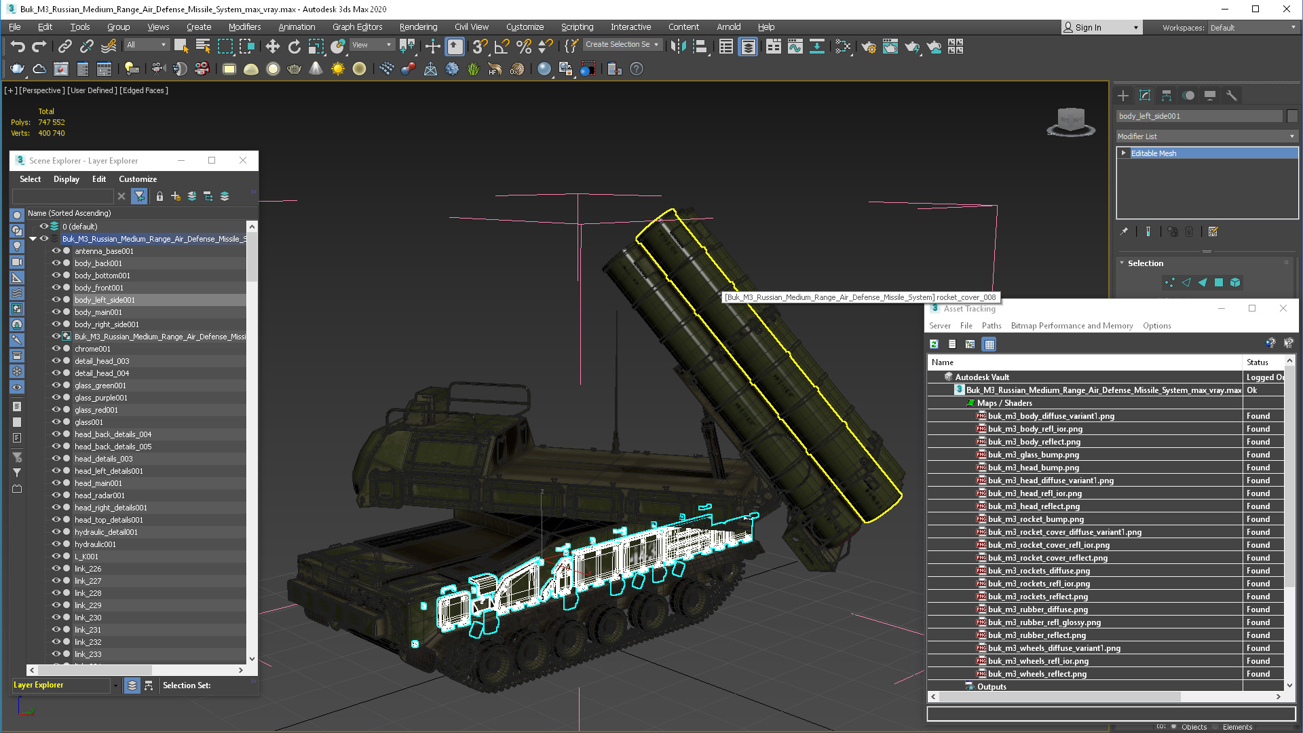The width and height of the screenshot is (1303, 733).
Task: Hide the antenna_base001 object via eye icon
Action: (56, 250)
